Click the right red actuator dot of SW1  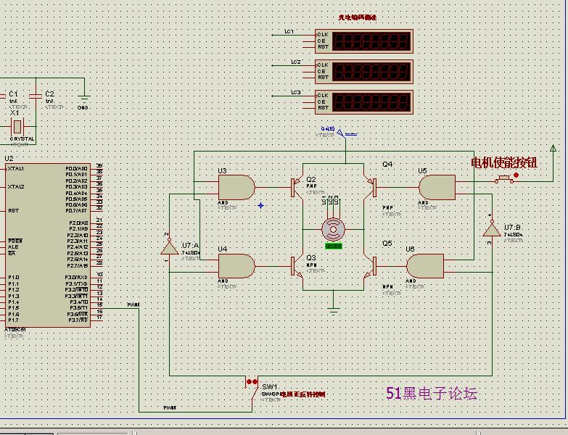(255, 382)
